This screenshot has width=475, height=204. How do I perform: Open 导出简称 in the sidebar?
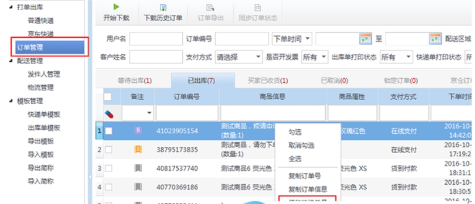(x=41, y=168)
